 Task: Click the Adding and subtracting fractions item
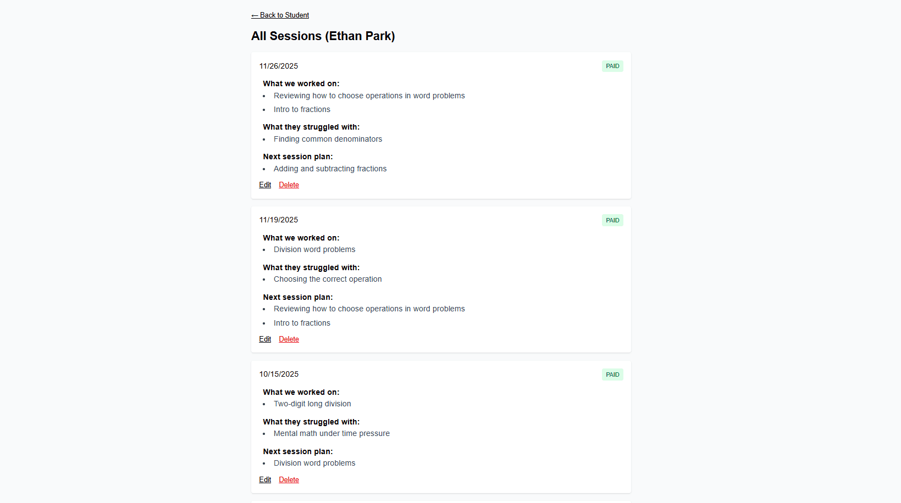tap(330, 169)
